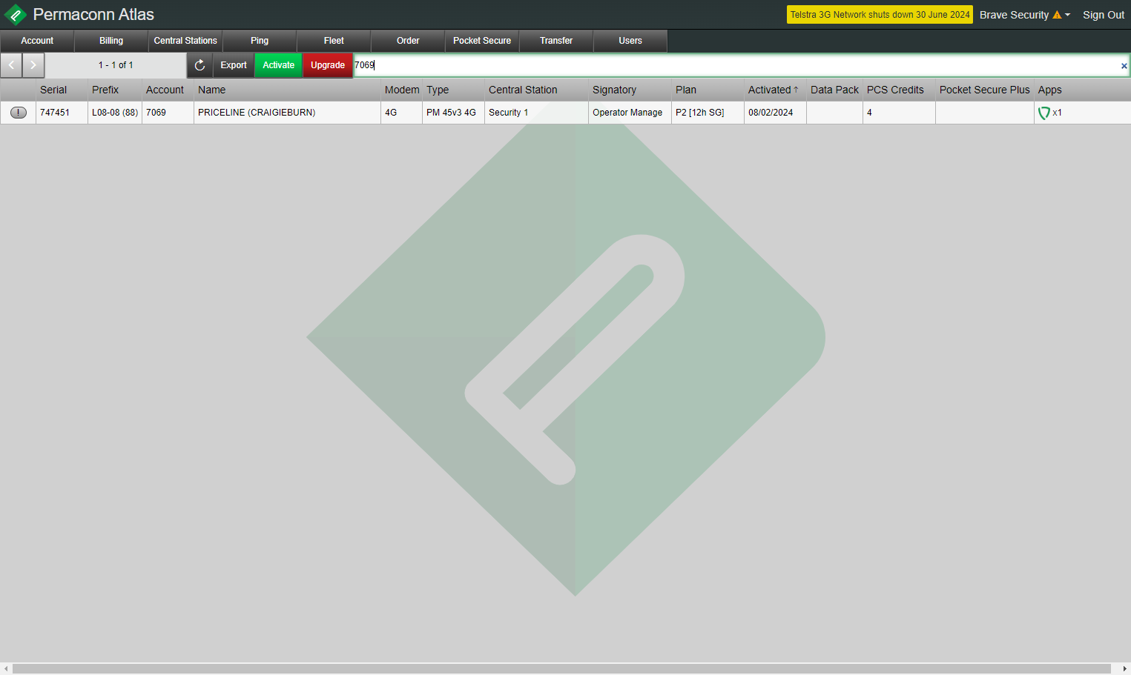Click the scrollbar right arrow

1124,669
